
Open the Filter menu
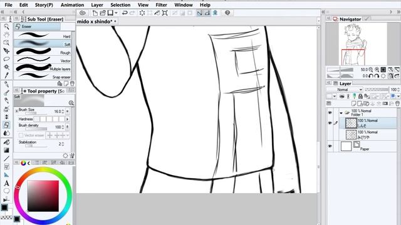coord(161,5)
